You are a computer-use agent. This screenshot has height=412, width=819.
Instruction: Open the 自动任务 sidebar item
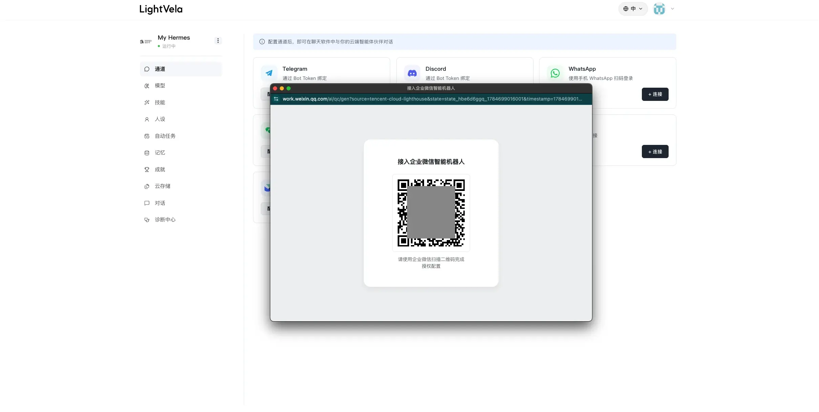[x=181, y=136]
